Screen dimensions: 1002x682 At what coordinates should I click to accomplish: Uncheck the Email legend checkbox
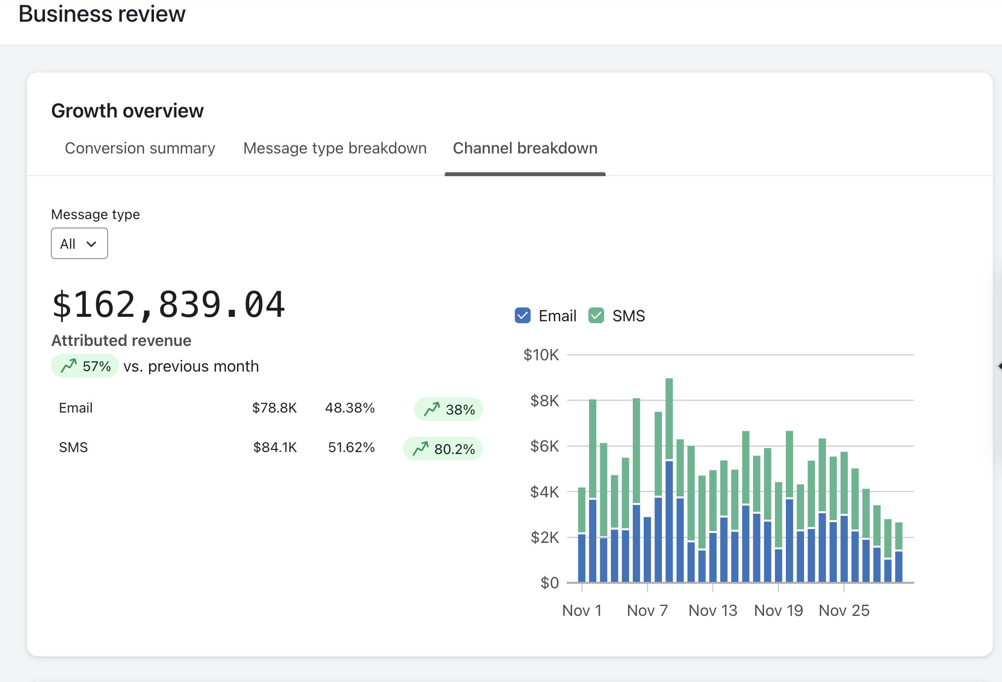click(x=522, y=315)
